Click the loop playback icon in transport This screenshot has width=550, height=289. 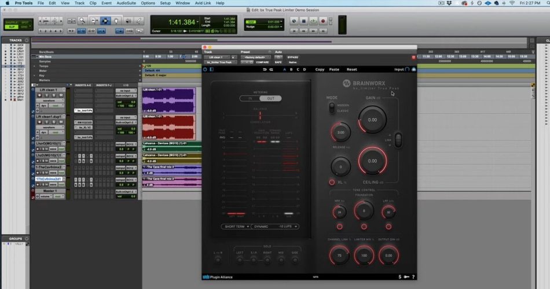point(313,21)
